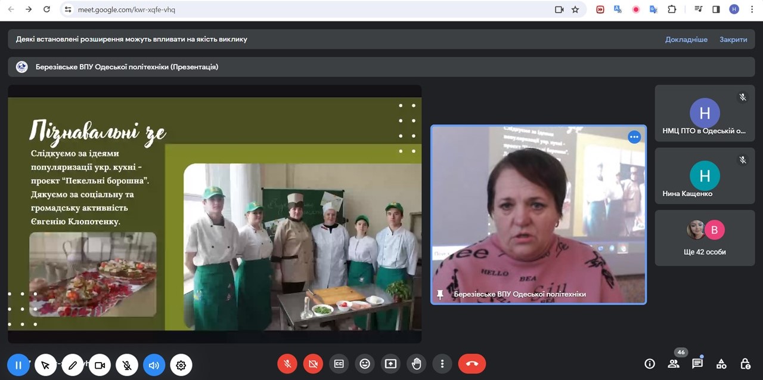Open host controls lock icon

745,364
